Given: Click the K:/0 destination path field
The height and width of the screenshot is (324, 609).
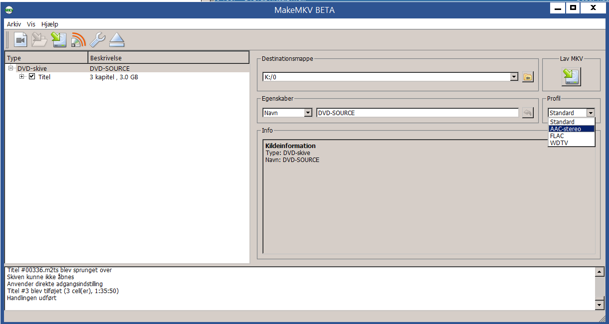Looking at the screenshot, I should 387,77.
